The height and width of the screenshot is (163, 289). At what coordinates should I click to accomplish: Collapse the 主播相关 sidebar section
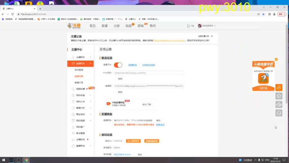coord(90,57)
